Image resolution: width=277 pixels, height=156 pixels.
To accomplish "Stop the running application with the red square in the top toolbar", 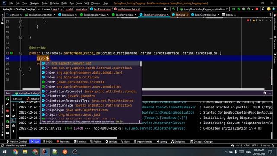I will [257, 9].
